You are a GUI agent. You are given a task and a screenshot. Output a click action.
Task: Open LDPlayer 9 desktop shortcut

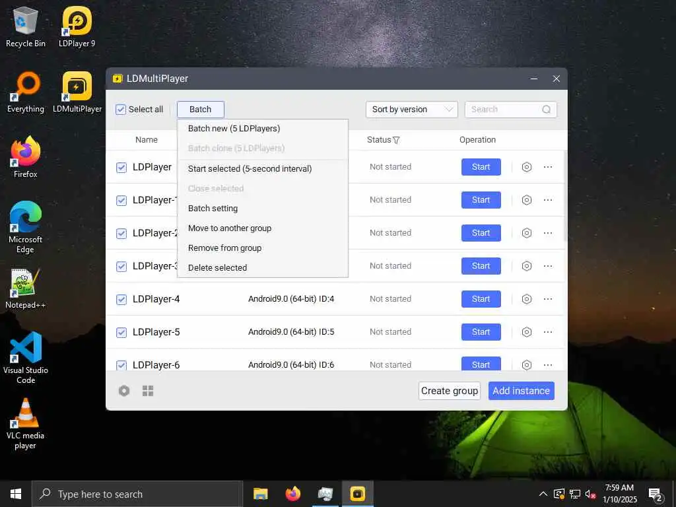coord(77,26)
